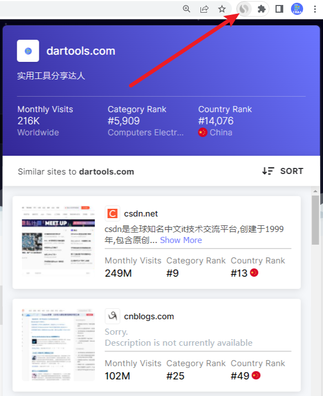Click the csdn.net orange C favicon
Screen dimensions: 323x396
pos(113,214)
